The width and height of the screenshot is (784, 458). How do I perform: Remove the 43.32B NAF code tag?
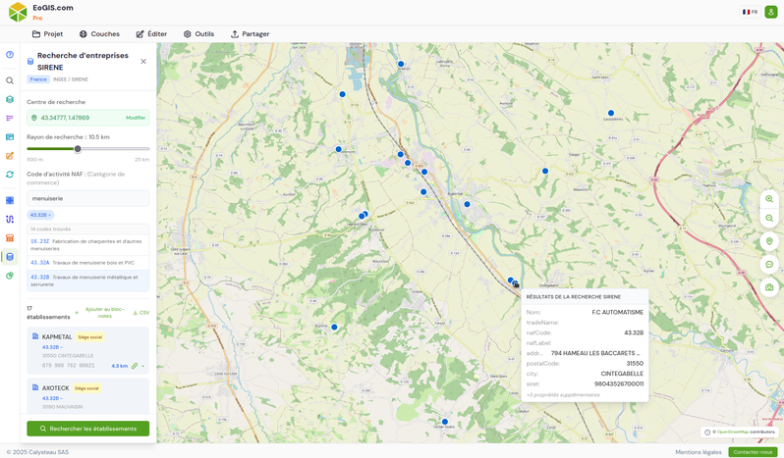click(x=50, y=215)
